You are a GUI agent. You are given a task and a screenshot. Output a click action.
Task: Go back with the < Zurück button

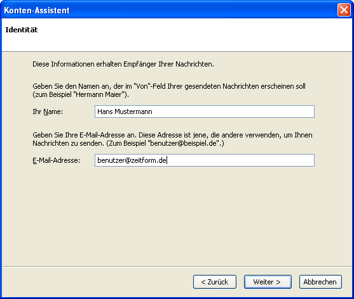pyautogui.click(x=215, y=282)
